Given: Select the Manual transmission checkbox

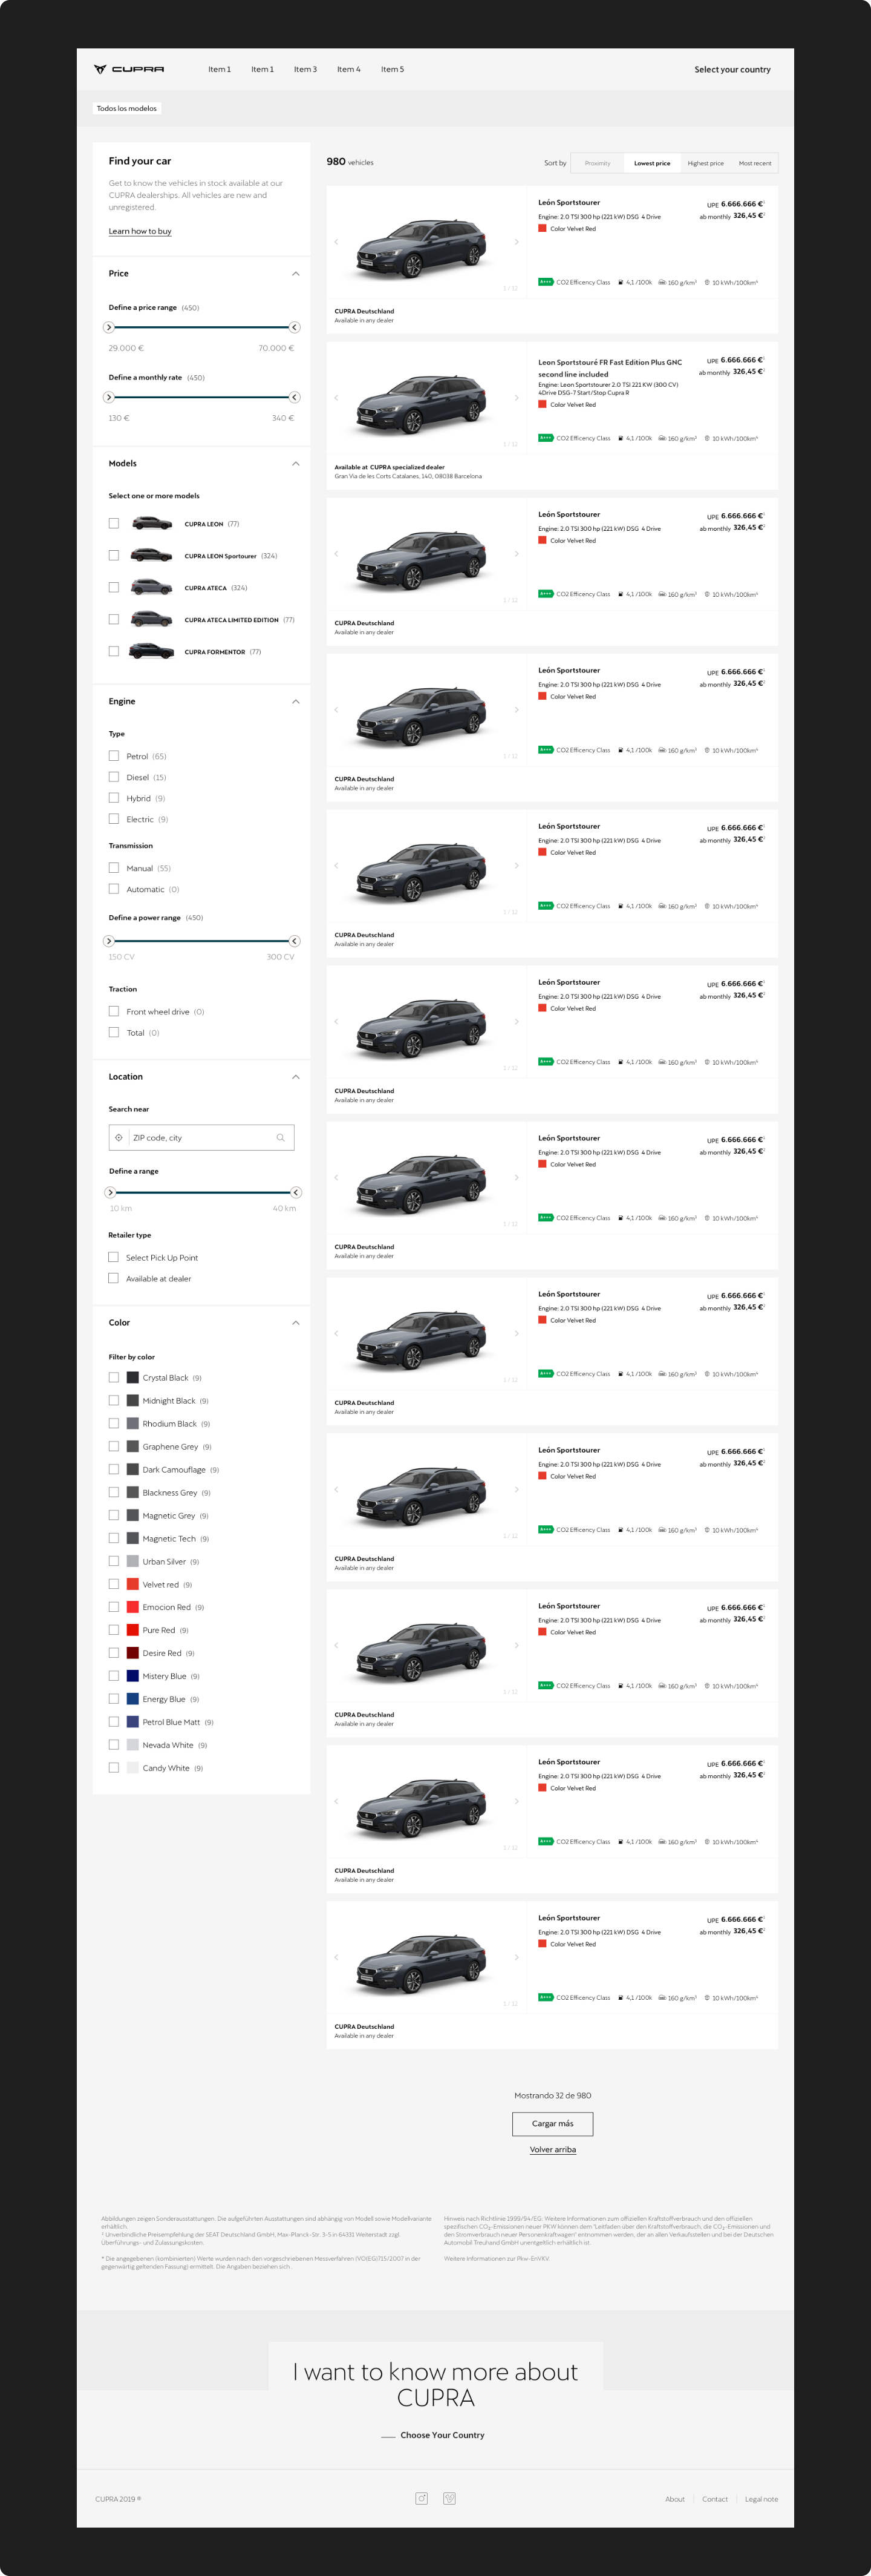Looking at the screenshot, I should pos(114,868).
